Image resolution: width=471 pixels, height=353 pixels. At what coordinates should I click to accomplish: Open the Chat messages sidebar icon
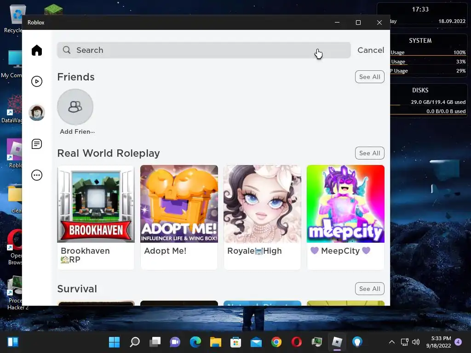pyautogui.click(x=37, y=144)
